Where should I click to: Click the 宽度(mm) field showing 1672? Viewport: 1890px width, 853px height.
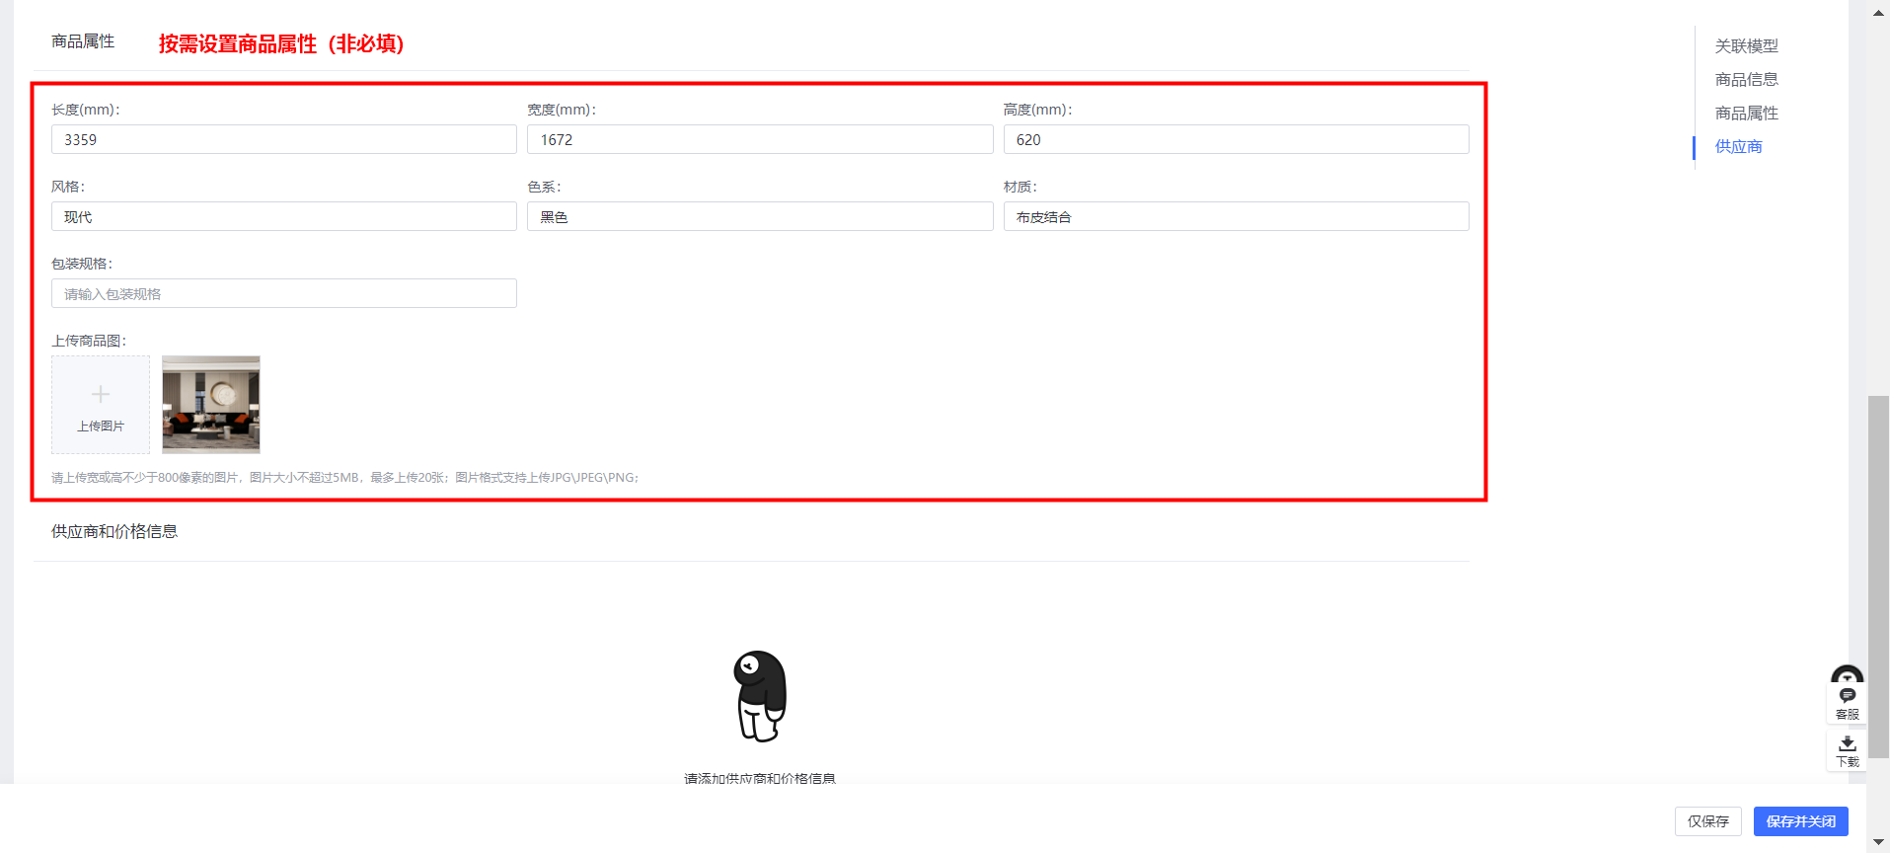click(x=760, y=139)
